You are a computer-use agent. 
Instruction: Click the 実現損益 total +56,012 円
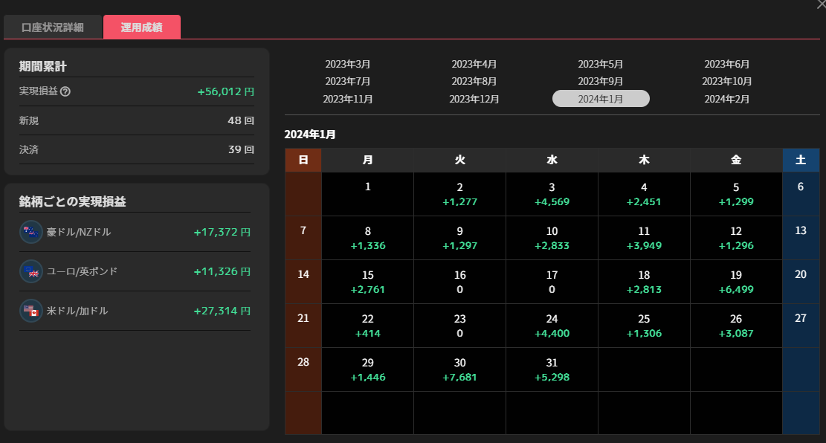225,91
